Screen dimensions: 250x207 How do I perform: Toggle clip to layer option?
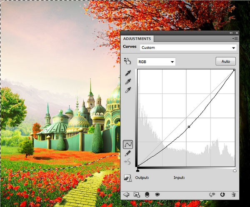tap(147, 195)
